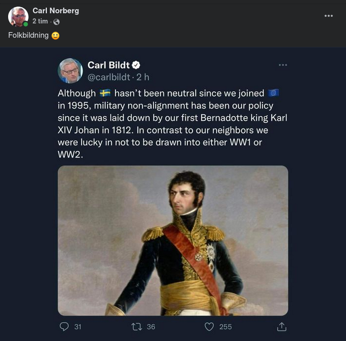
Task: Open Carl Norberg's profile picture
Action: [18, 16]
